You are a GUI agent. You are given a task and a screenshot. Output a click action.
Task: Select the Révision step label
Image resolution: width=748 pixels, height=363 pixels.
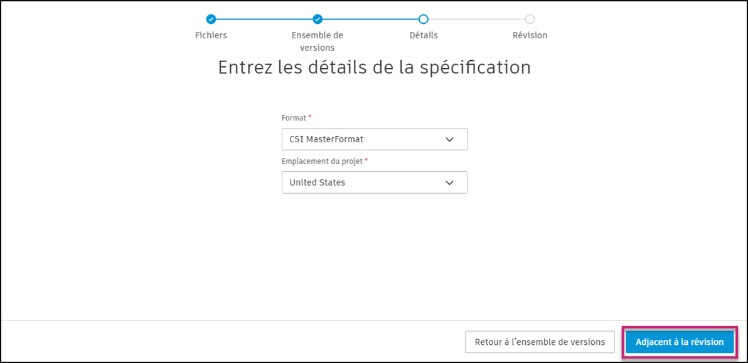[529, 35]
